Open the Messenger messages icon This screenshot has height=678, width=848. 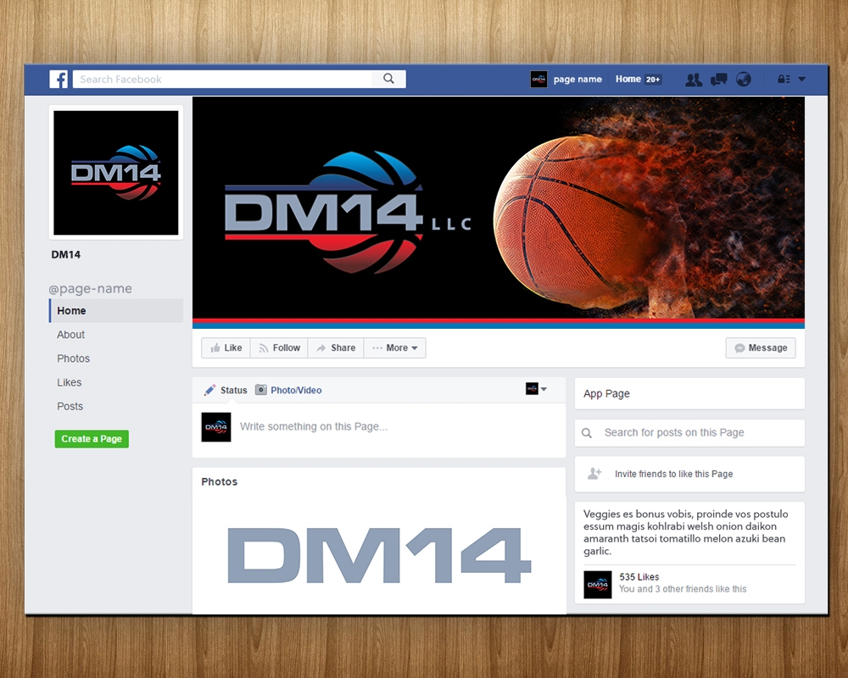(718, 79)
